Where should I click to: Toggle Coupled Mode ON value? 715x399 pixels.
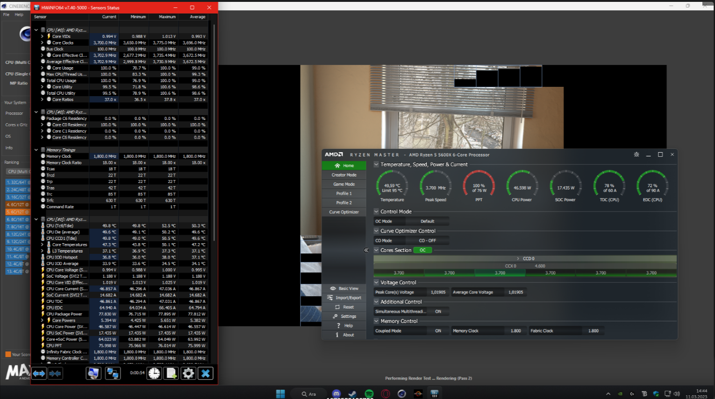pyautogui.click(x=438, y=330)
